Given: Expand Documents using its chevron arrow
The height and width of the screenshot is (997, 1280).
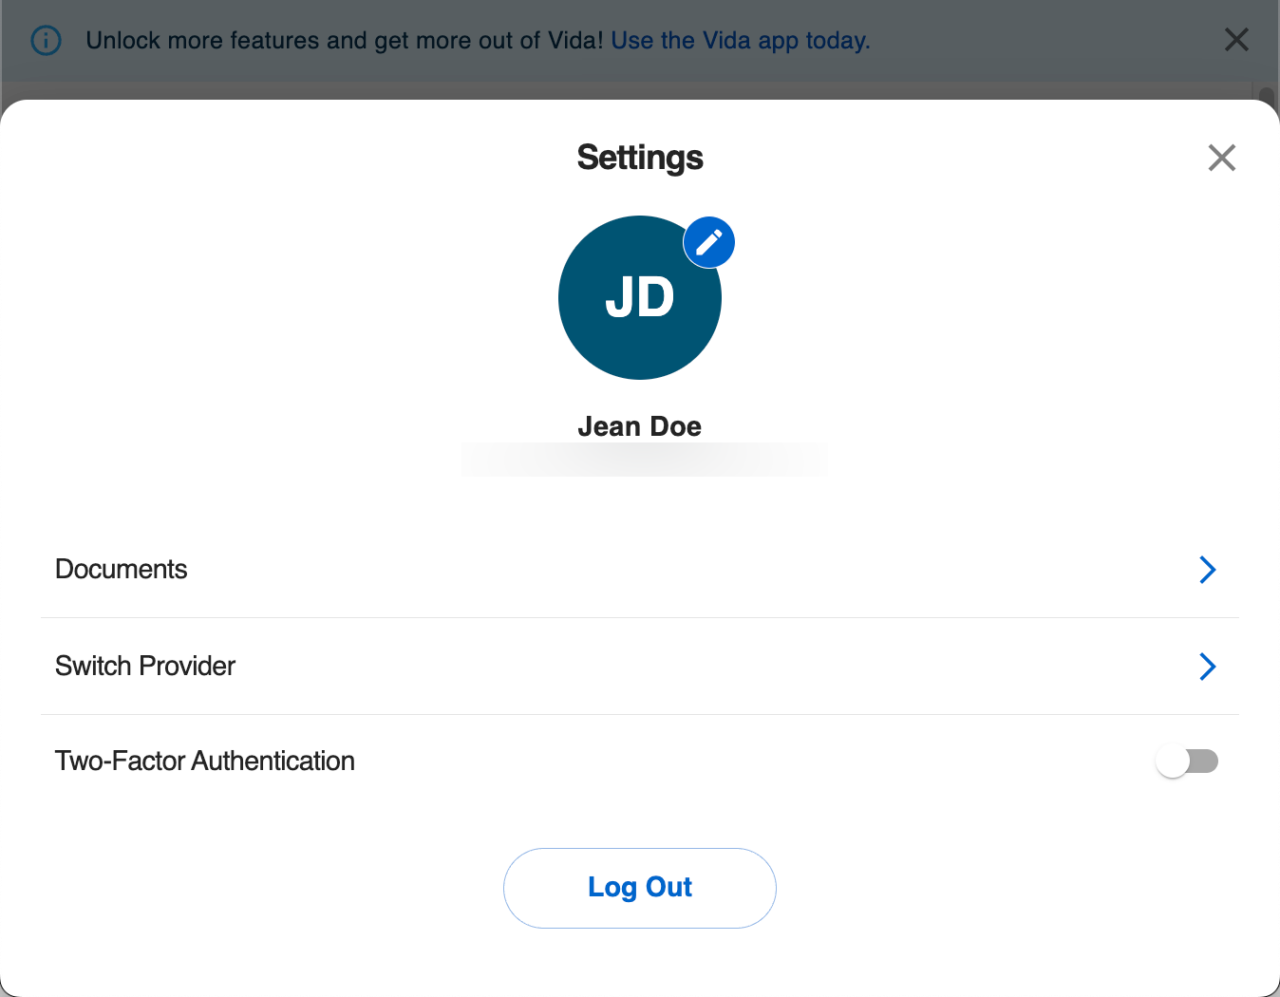Looking at the screenshot, I should click(x=1207, y=570).
